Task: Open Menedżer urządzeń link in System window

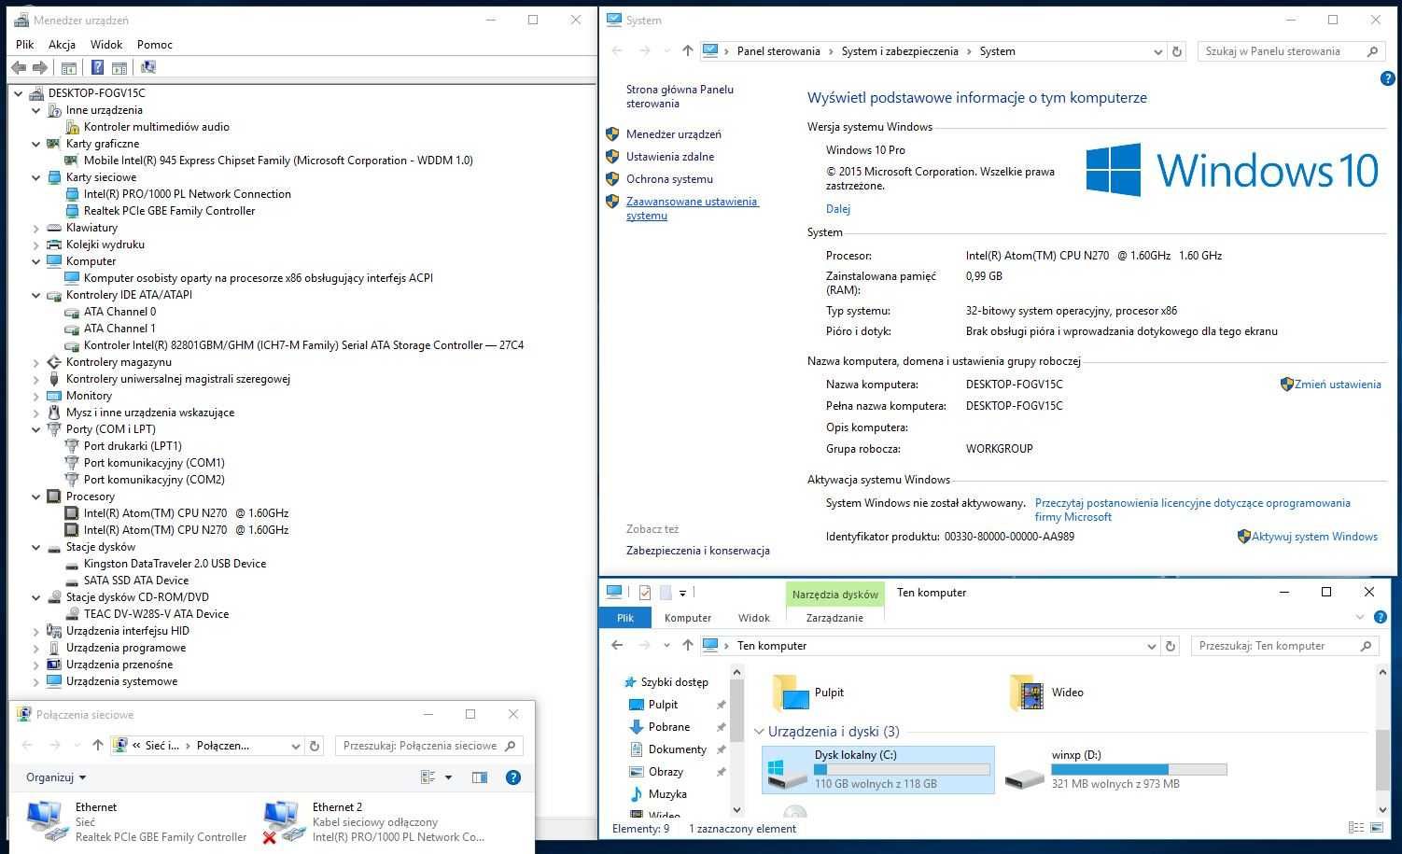Action: (x=673, y=134)
